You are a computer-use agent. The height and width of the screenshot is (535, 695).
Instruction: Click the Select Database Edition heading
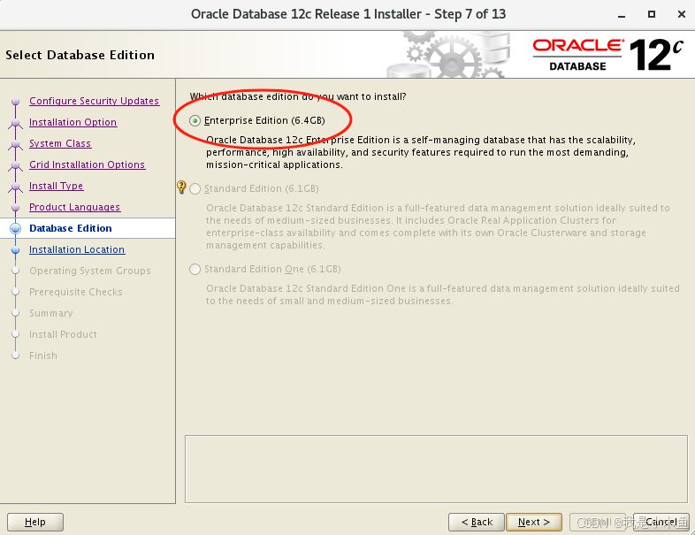[x=80, y=55]
